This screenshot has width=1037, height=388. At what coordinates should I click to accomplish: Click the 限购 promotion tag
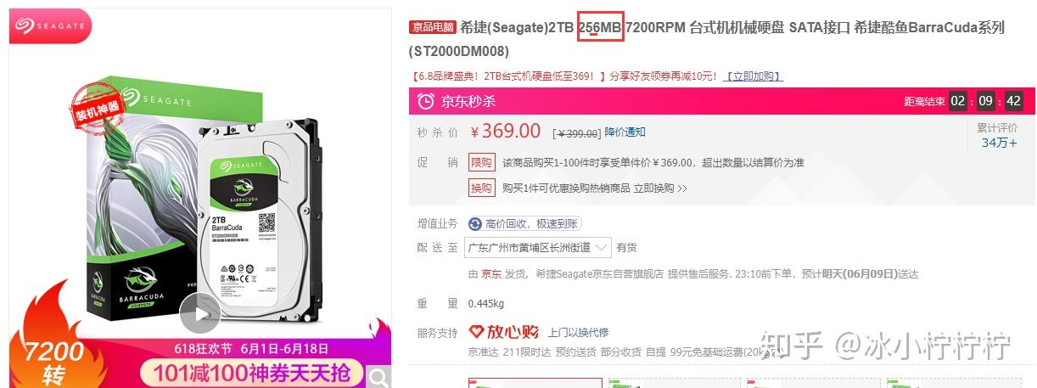[481, 162]
